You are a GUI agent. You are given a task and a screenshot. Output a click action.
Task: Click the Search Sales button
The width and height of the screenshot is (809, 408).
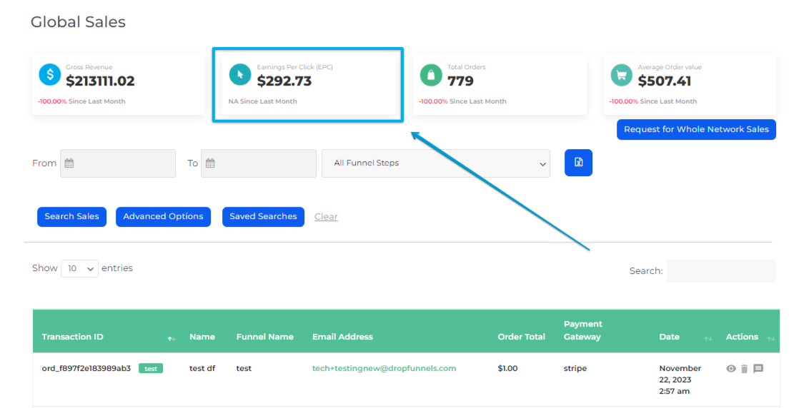[71, 217]
